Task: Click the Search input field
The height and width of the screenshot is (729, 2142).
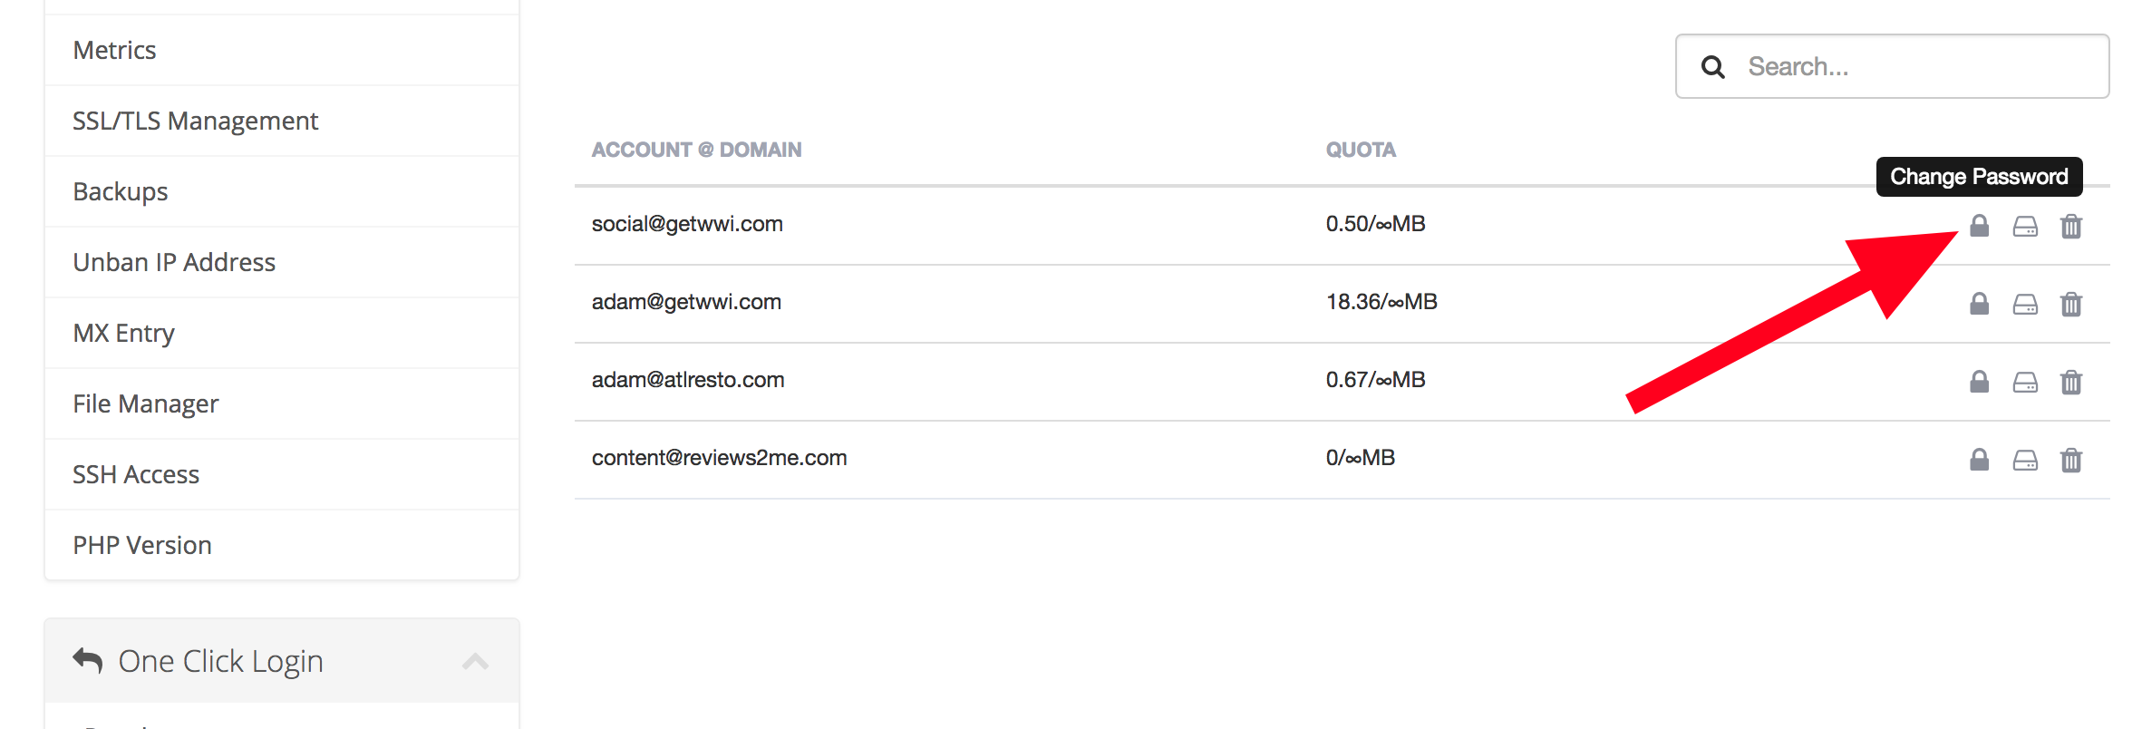Action: coord(1892,66)
